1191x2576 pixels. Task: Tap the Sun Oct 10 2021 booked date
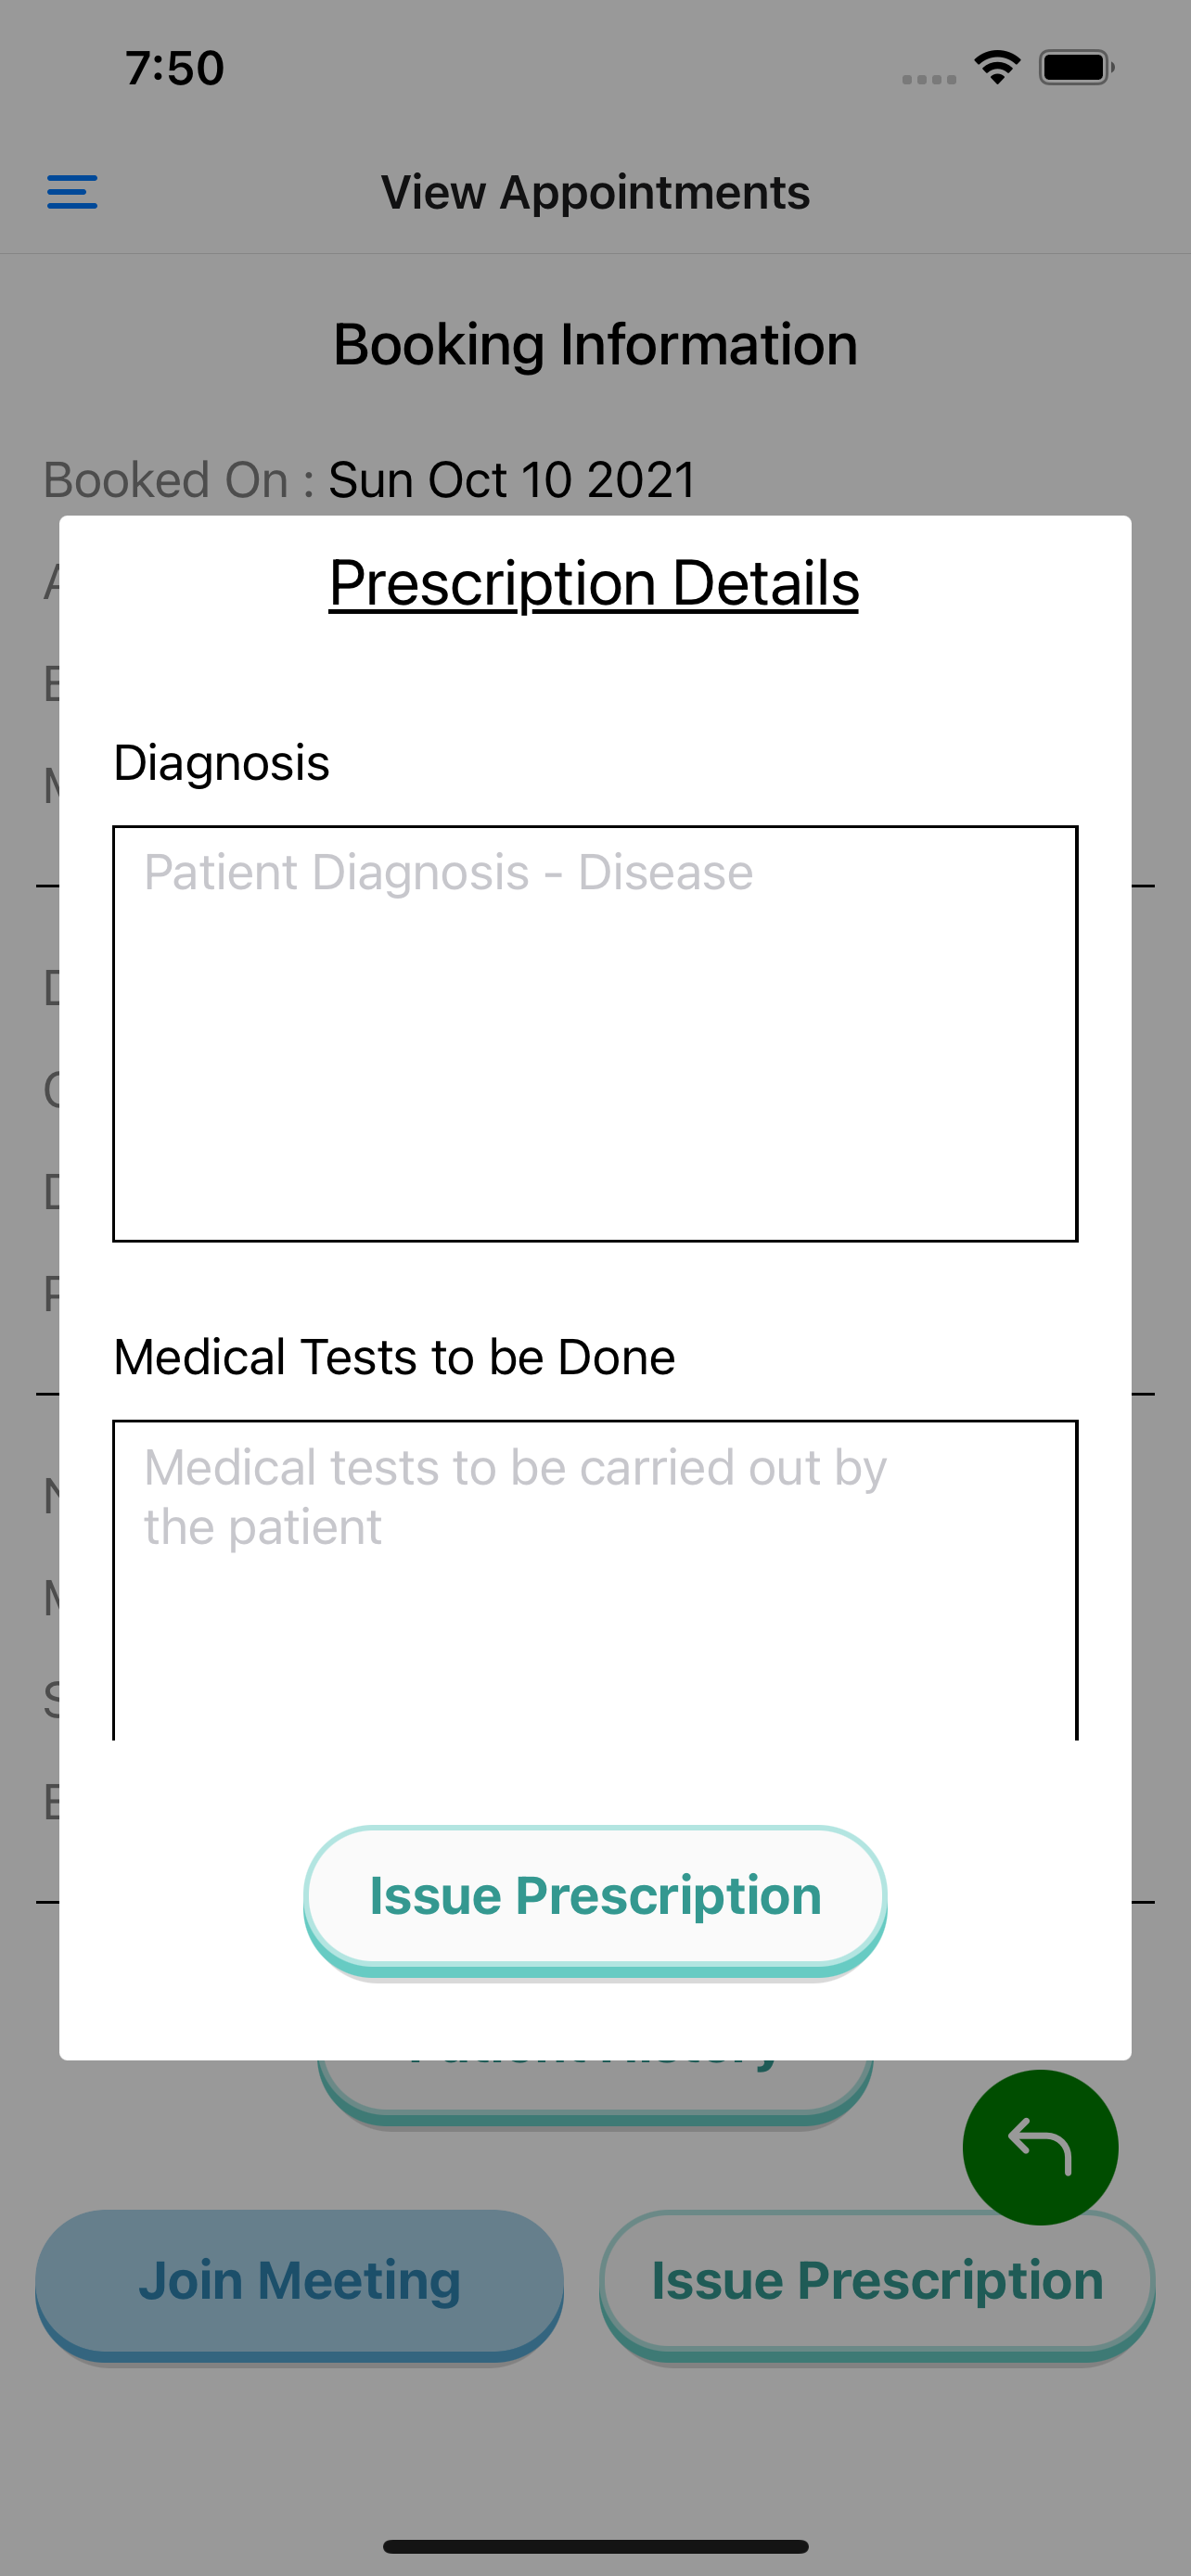pyautogui.click(x=512, y=479)
